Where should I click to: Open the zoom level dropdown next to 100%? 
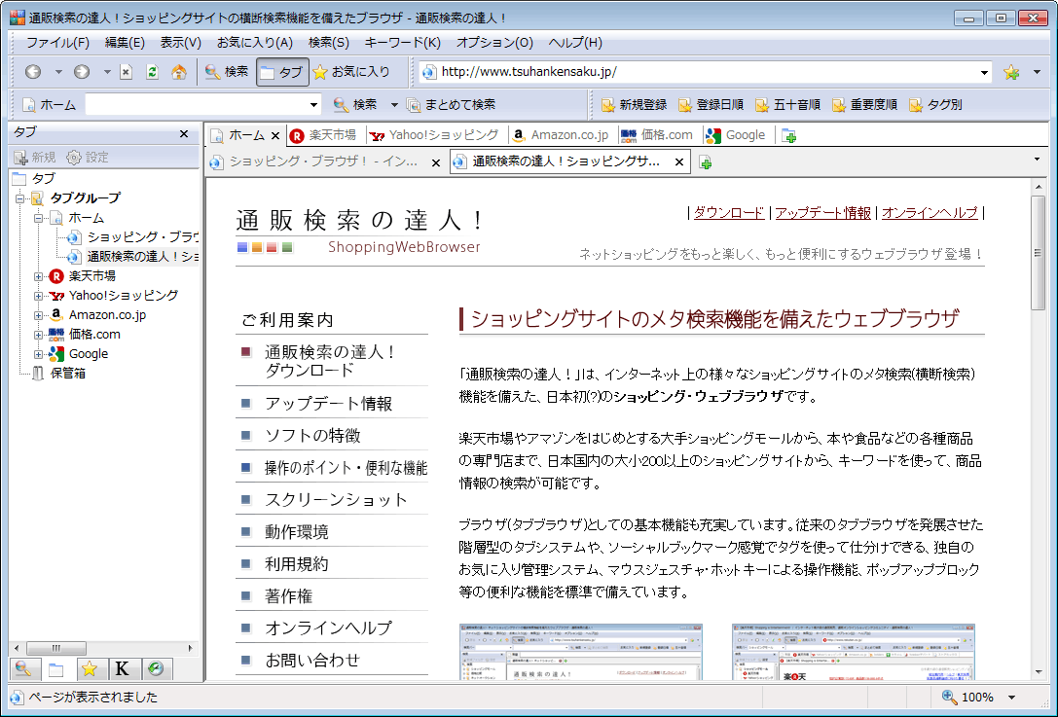click(x=1011, y=698)
